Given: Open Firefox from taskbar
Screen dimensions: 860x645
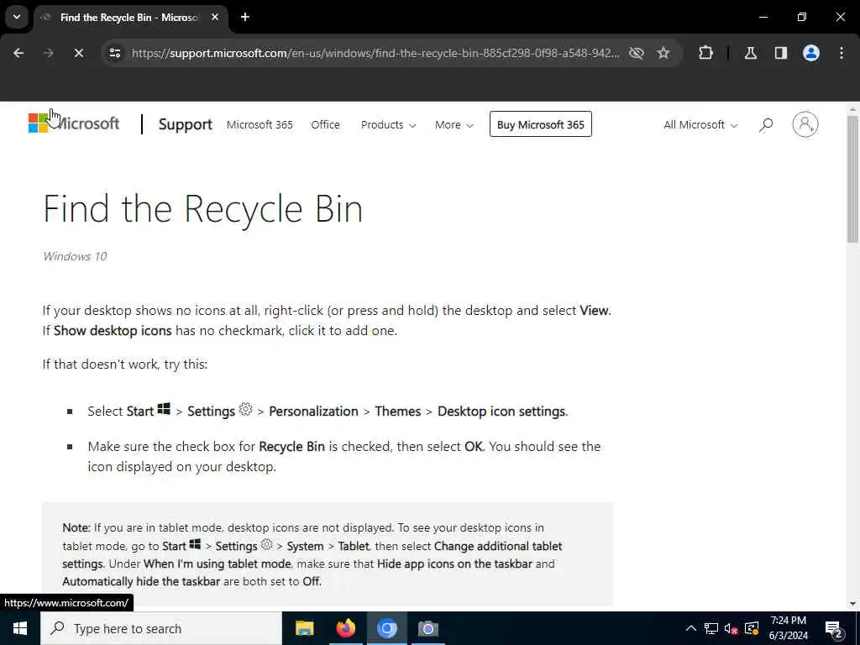Looking at the screenshot, I should pyautogui.click(x=345, y=628).
